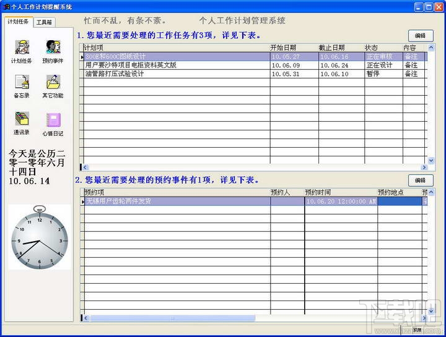
Task: Click start date cell 10.06.09
Action: click(294, 66)
